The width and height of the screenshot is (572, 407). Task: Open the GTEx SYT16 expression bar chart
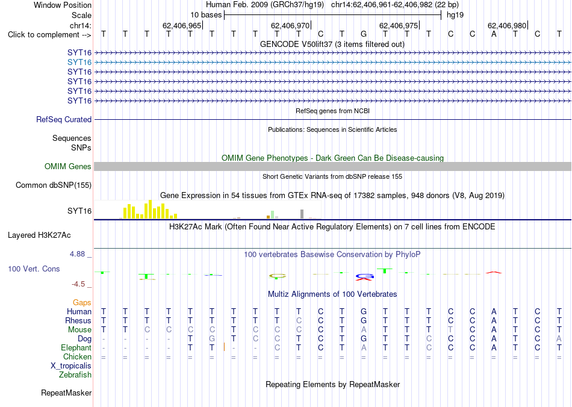click(207, 210)
